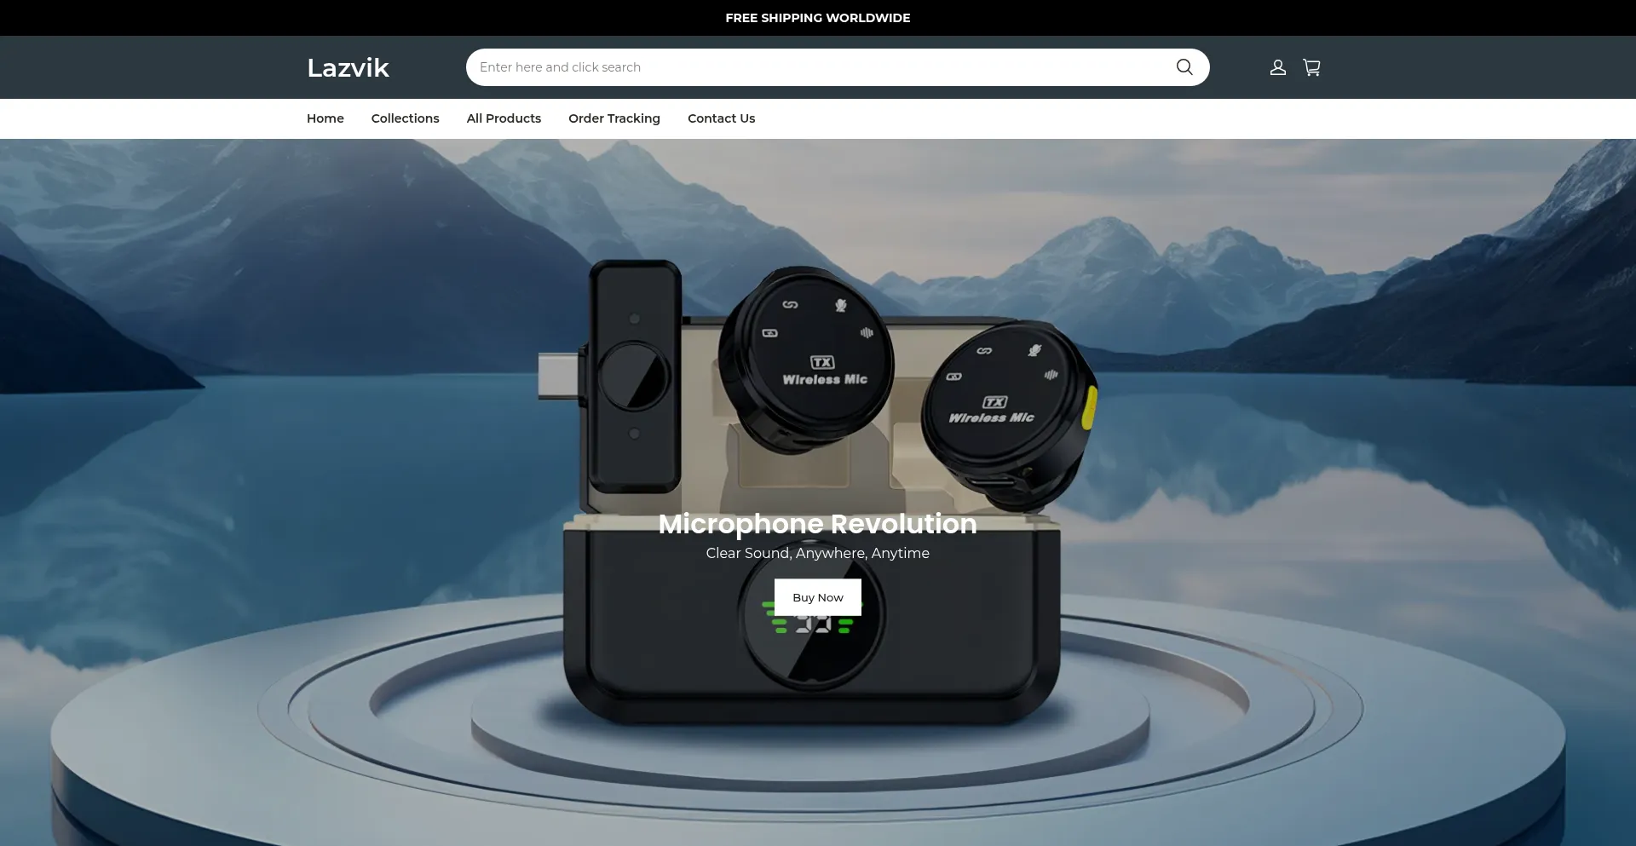Open the Contact Us menu item
This screenshot has width=1636, height=846.
pyautogui.click(x=722, y=118)
